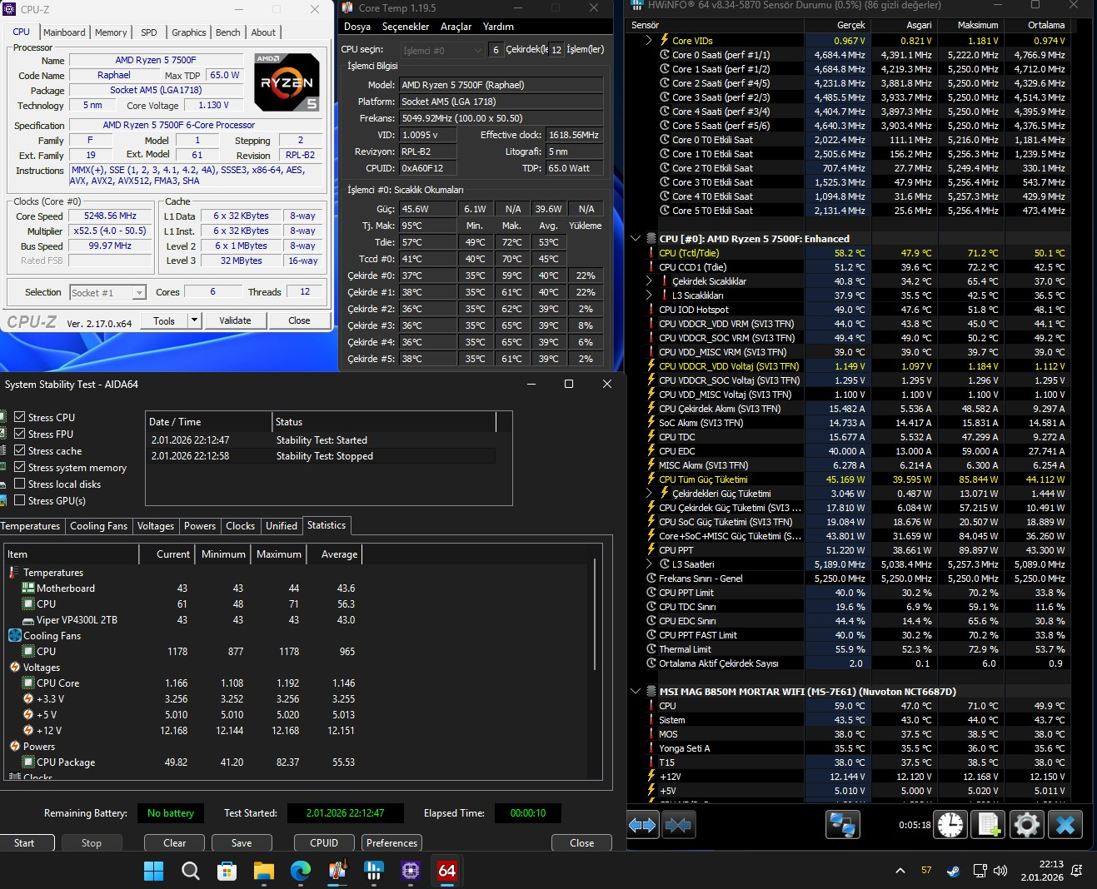Switch to HWiNFO taskbar icon
The height and width of the screenshot is (889, 1097).
tap(373, 871)
